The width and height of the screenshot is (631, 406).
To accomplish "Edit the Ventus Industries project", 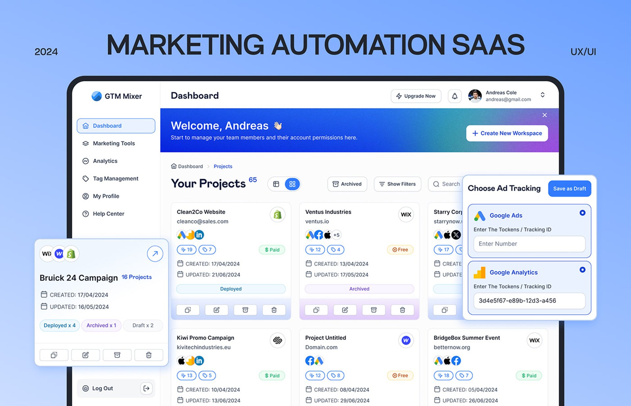I will point(345,310).
